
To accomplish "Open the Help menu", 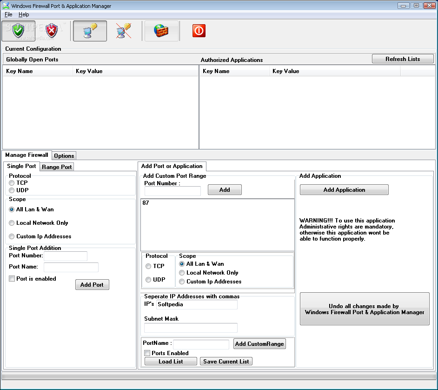I will (x=24, y=14).
